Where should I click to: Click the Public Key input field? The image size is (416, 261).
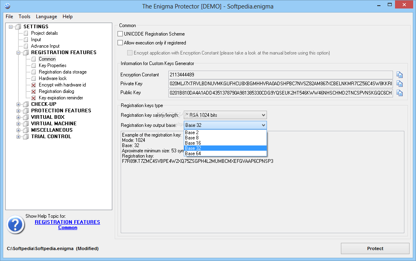click(280, 93)
